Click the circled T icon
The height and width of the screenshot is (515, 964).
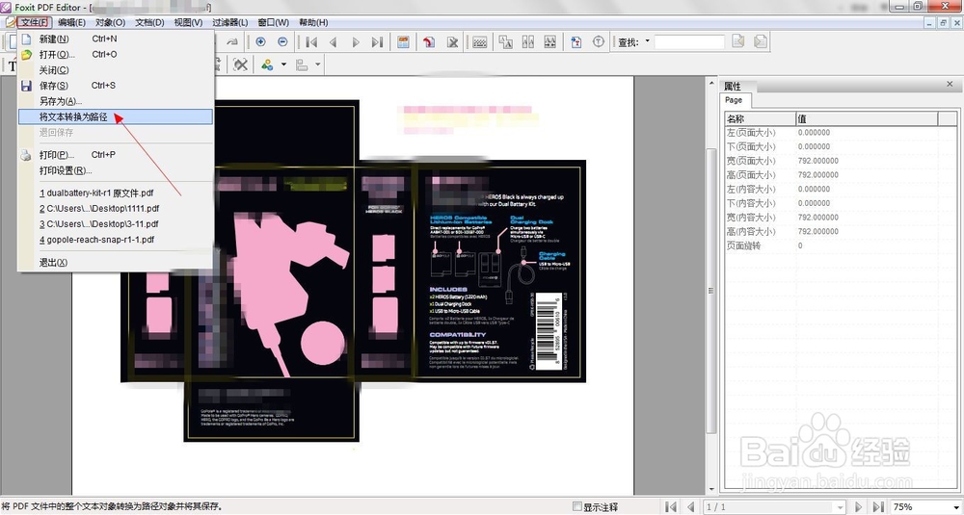599,41
